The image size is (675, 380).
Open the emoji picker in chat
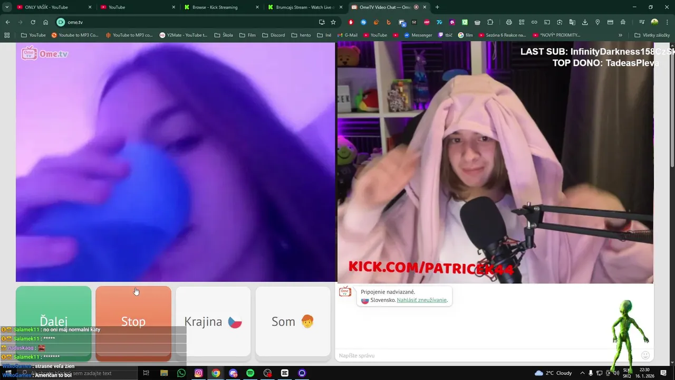(645, 355)
